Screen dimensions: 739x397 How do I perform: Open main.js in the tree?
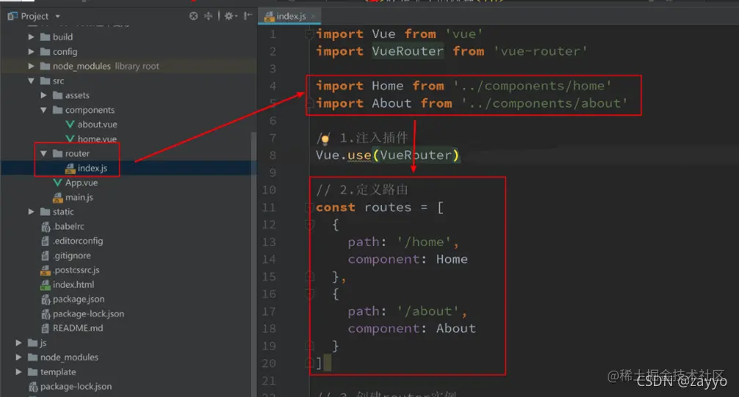[78, 197]
